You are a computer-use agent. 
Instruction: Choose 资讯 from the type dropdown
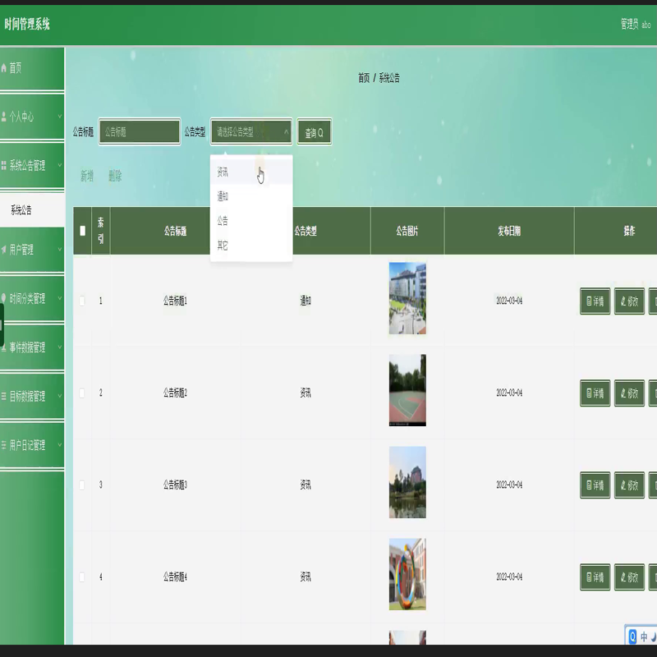pos(251,172)
